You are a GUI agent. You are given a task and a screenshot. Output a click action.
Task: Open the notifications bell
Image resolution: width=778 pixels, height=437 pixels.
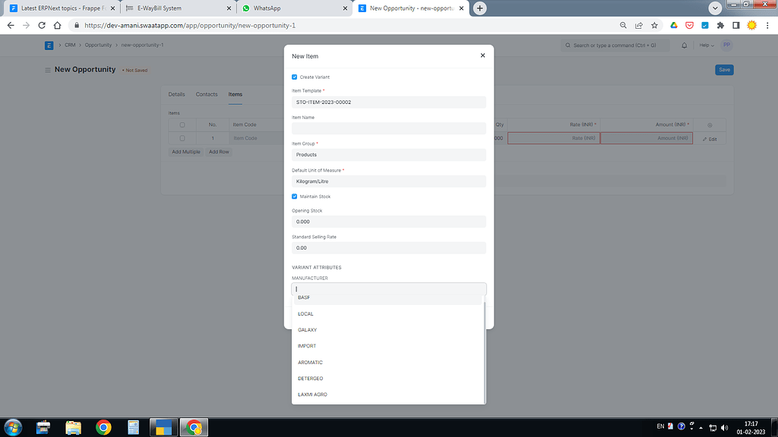[x=684, y=45]
